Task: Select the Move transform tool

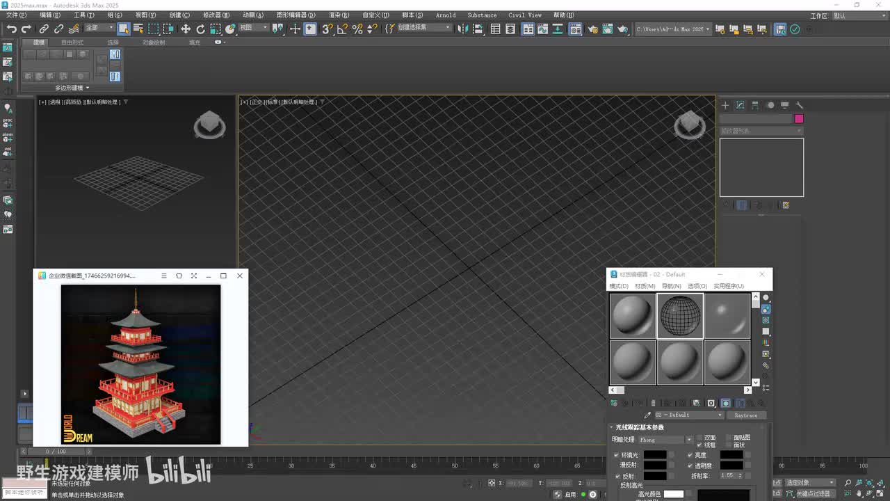Action: (x=186, y=29)
